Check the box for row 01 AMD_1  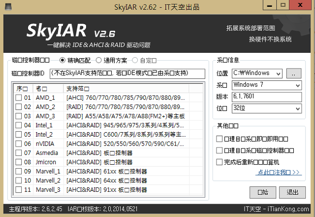(19, 98)
